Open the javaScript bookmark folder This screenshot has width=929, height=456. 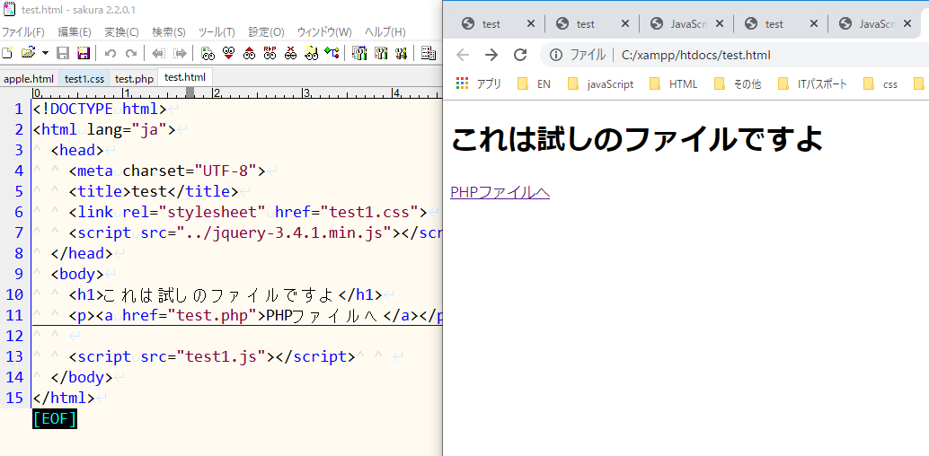click(600, 84)
